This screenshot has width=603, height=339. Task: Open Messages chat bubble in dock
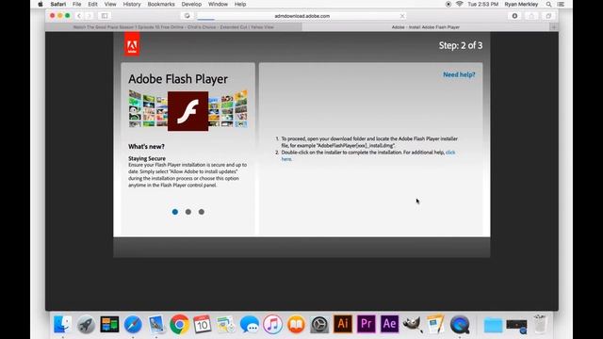click(249, 324)
